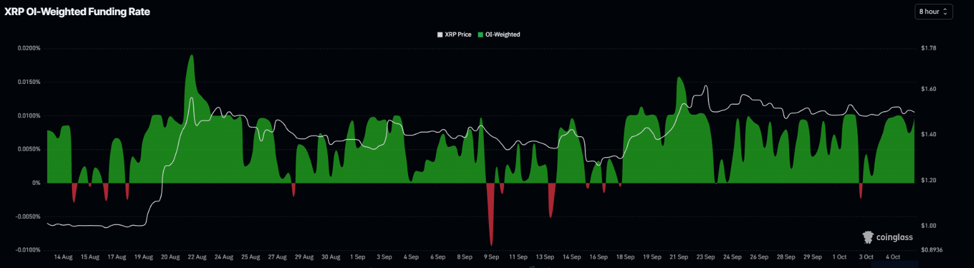Click the 14 Sep date label
974x268 pixels.
(x=572, y=257)
